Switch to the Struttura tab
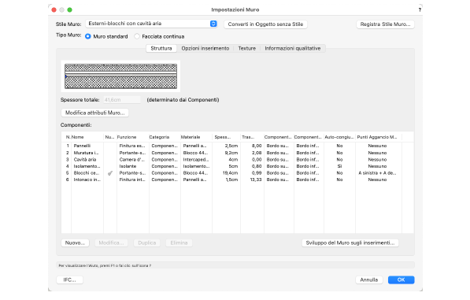The width and height of the screenshot is (470, 300). pos(161,48)
